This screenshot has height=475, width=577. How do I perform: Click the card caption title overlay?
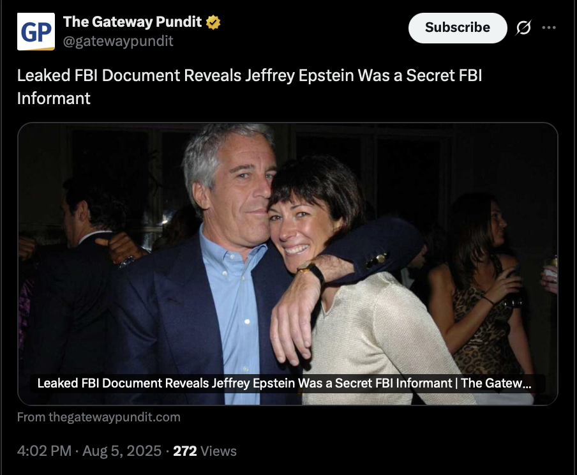point(284,383)
